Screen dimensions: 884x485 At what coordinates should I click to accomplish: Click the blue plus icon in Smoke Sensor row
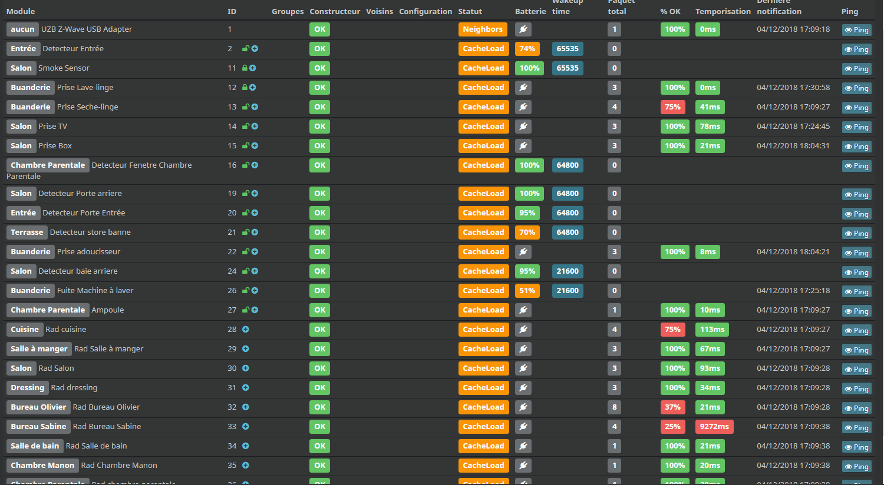click(x=252, y=68)
